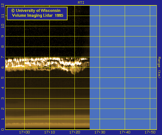Click the 2 km range tick label

[3, 109]
